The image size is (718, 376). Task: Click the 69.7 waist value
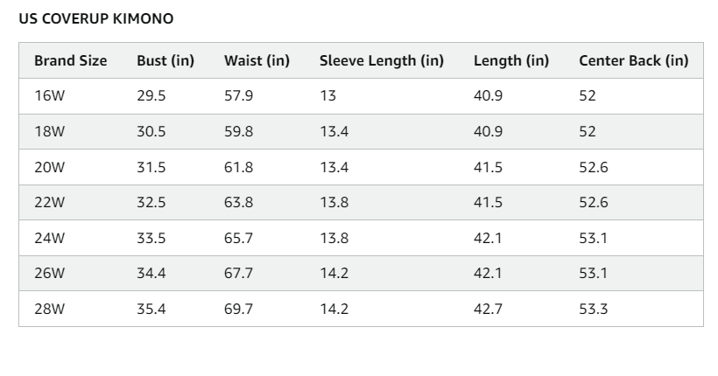click(x=238, y=309)
